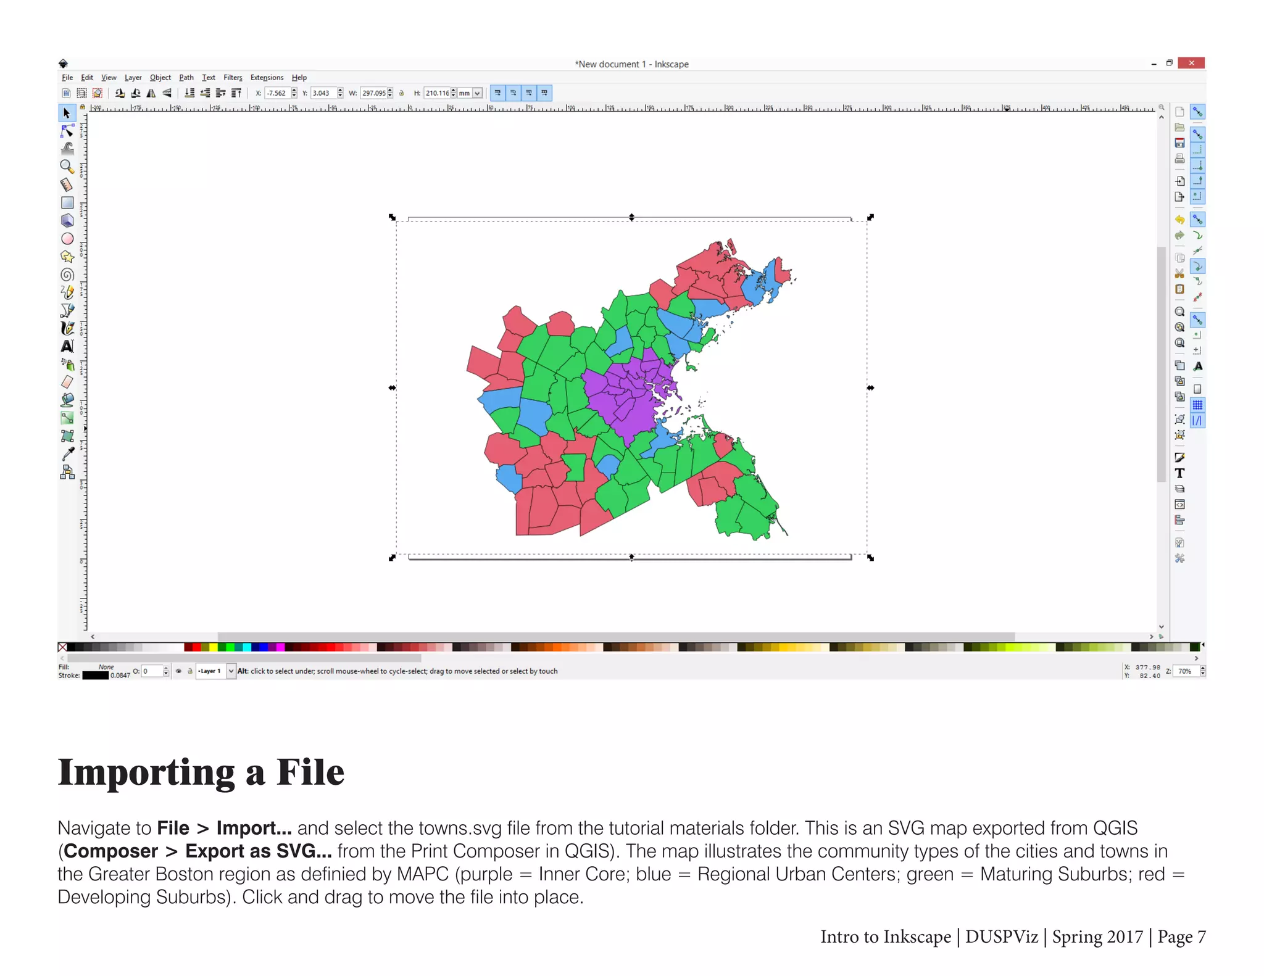The height and width of the screenshot is (976, 1264).
Task: Pick the Dropper color picker tool
Action: click(x=67, y=453)
